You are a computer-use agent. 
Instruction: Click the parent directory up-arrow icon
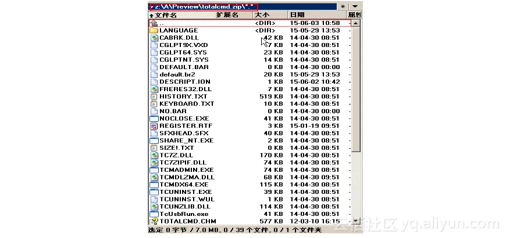pos(154,23)
